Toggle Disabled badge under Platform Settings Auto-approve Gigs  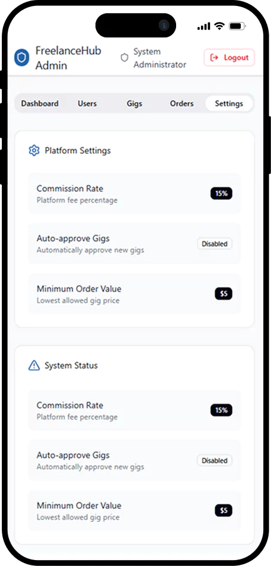tap(215, 244)
